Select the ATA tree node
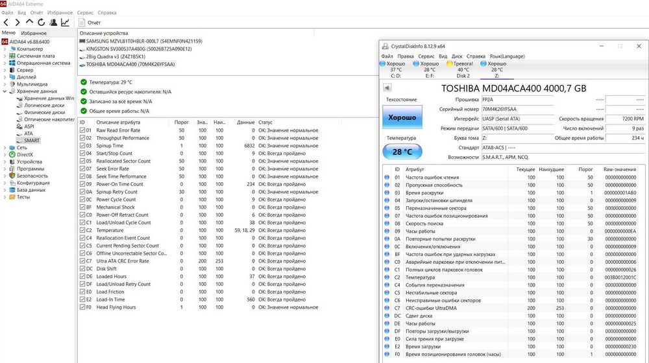 pyautogui.click(x=28, y=134)
